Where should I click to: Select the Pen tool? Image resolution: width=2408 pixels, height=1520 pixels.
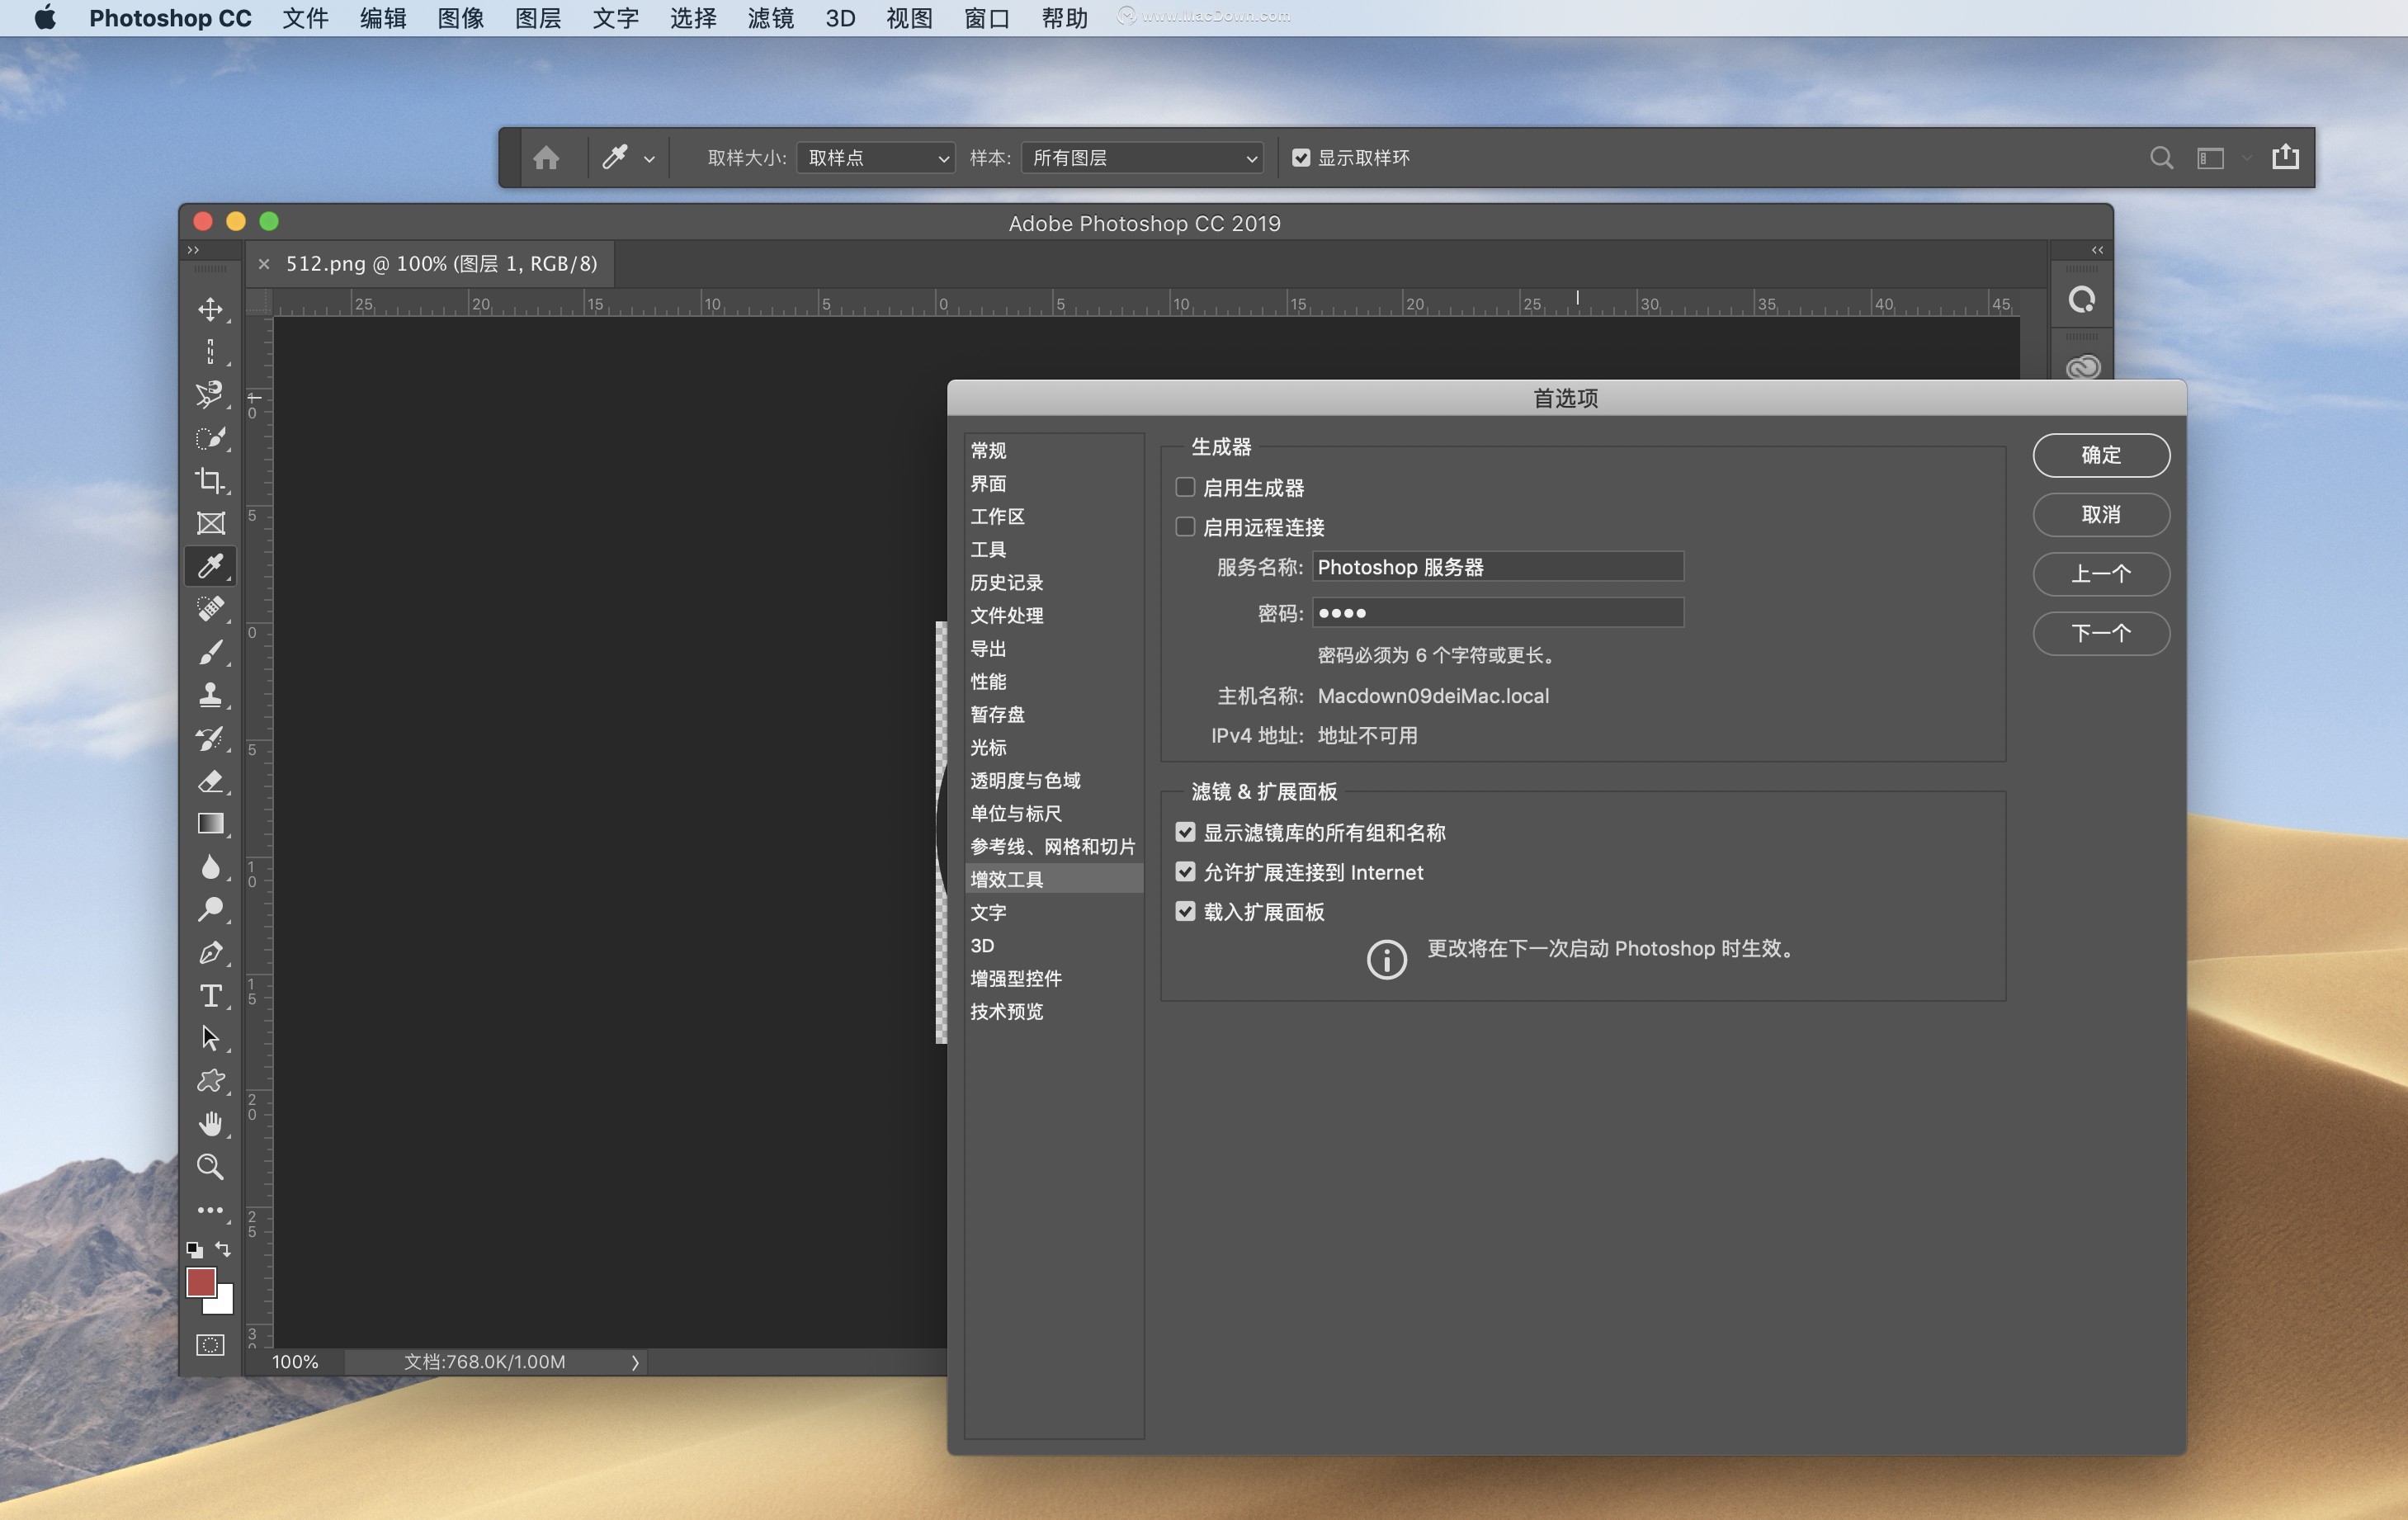pyautogui.click(x=210, y=953)
